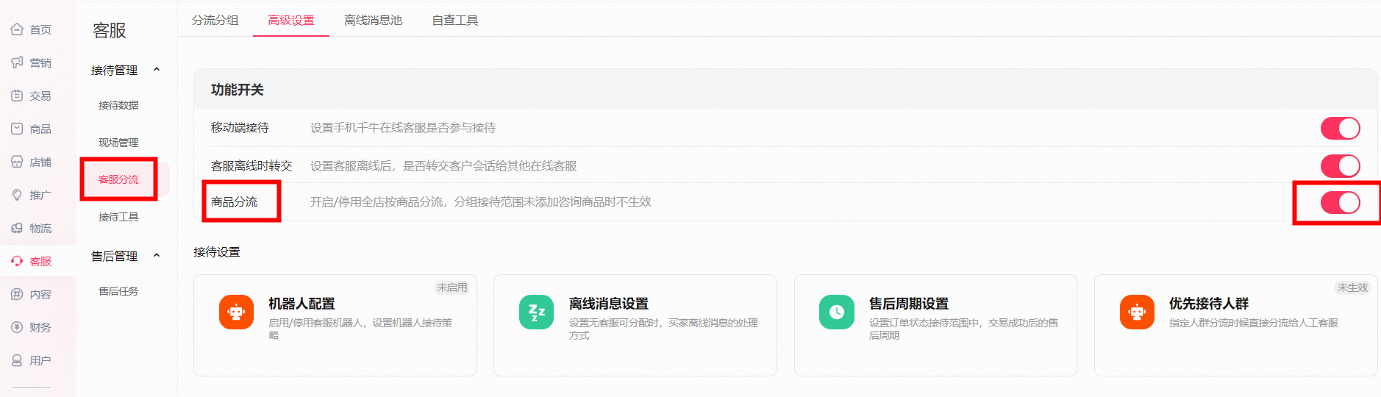Collapse the 售后管理 section chevron

click(157, 256)
